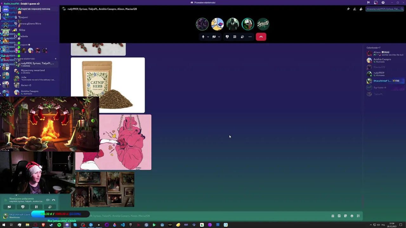Hang up with the red disconnect button
The height and width of the screenshot is (228, 406).
[261, 37]
